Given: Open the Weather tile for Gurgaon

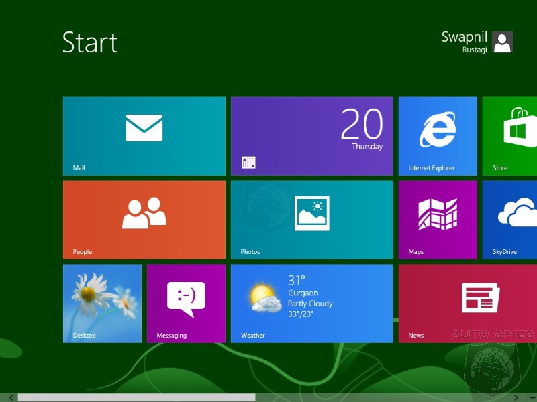Looking at the screenshot, I should click(x=312, y=304).
